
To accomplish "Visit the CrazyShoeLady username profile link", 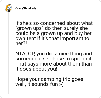I will click(26, 8).
